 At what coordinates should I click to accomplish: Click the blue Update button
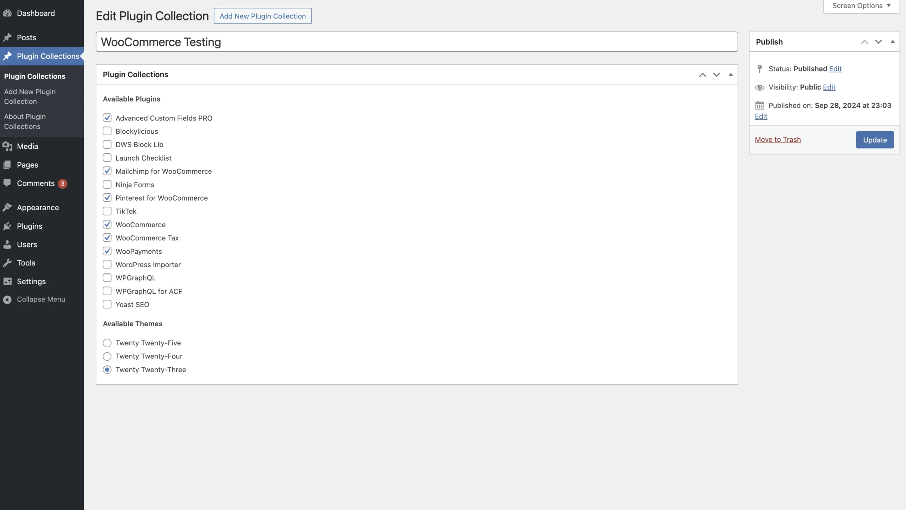(875, 140)
